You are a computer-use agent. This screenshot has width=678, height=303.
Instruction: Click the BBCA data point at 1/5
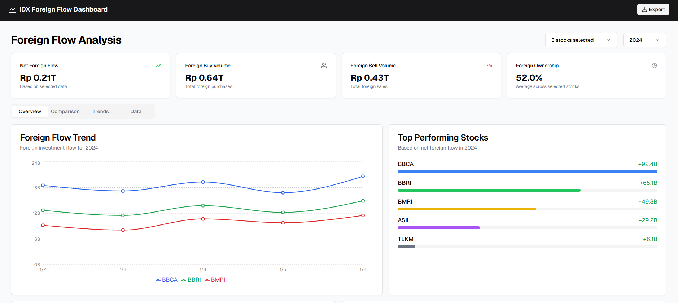pyautogui.click(x=283, y=193)
